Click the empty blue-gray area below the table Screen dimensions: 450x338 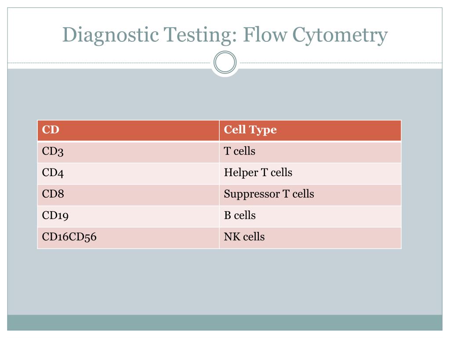(225, 282)
